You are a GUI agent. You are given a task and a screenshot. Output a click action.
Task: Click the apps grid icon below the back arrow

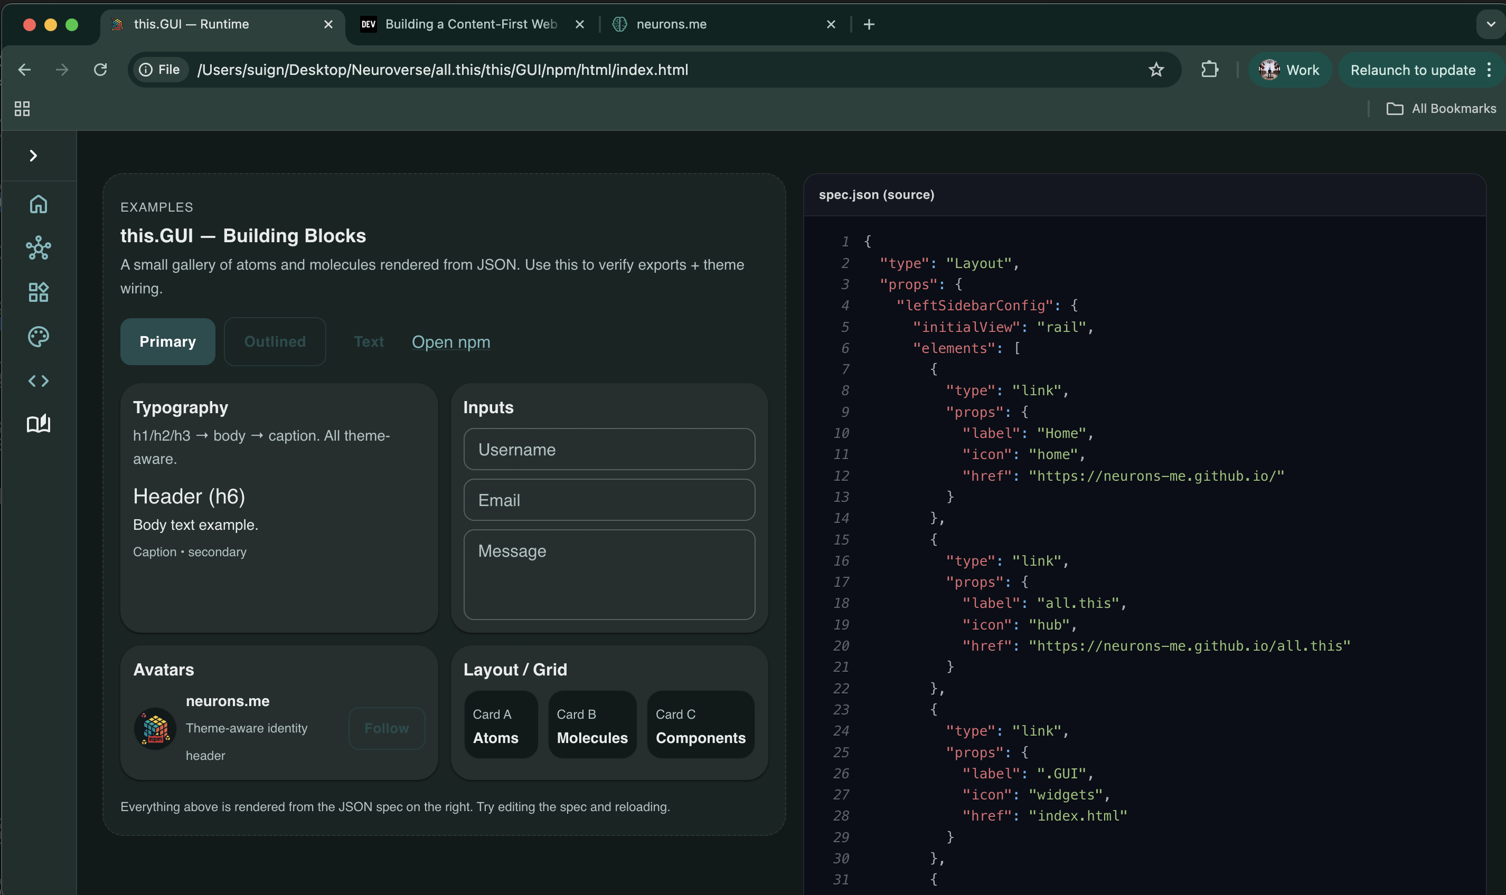(22, 109)
